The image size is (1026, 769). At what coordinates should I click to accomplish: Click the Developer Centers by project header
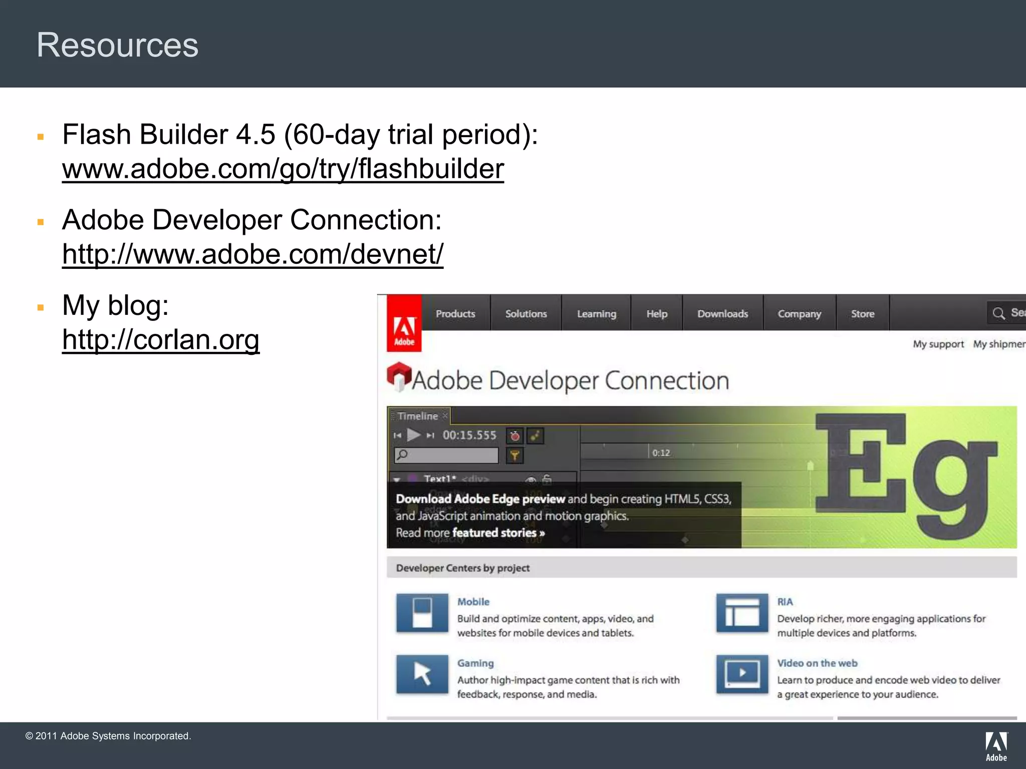[x=701, y=568]
